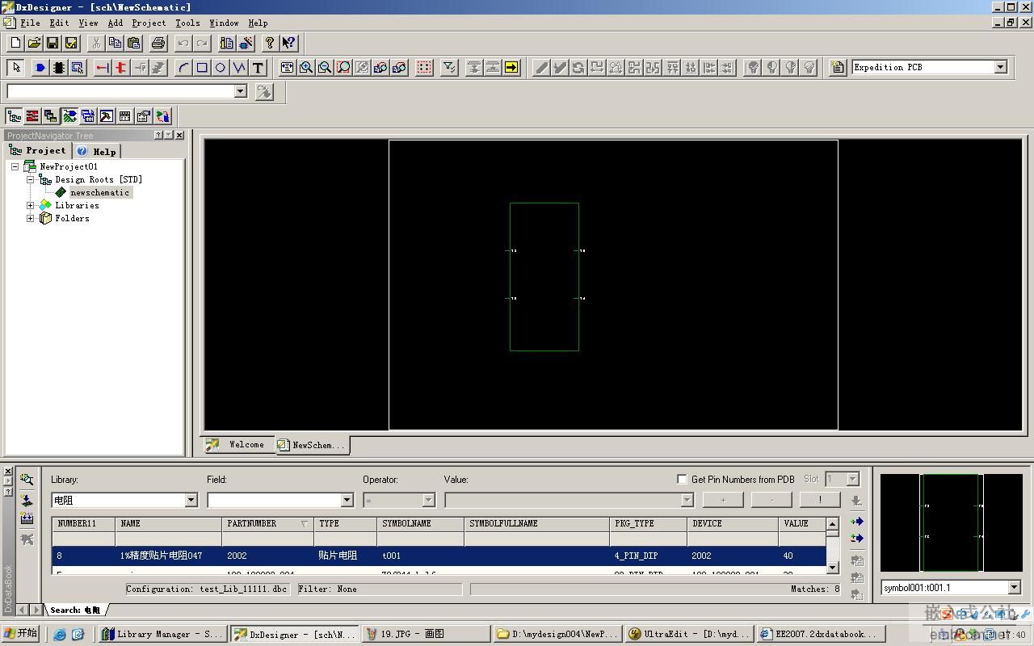Viewport: 1034px width, 646px height.
Task: Open the Add menu
Action: point(116,23)
